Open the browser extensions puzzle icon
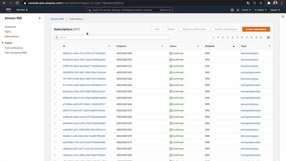The width and height of the screenshot is (286, 161). click(x=269, y=3)
